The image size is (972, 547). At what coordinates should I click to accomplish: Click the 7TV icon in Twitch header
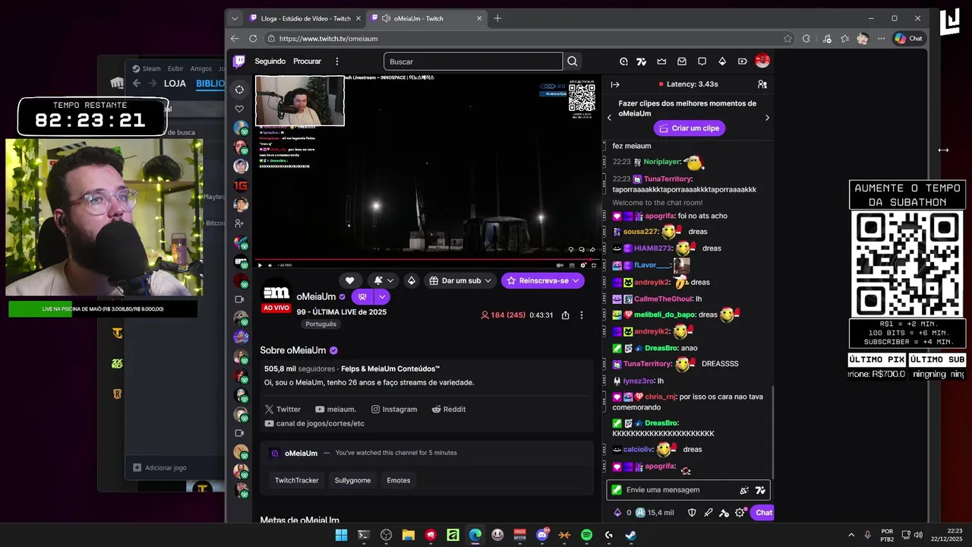click(x=641, y=62)
